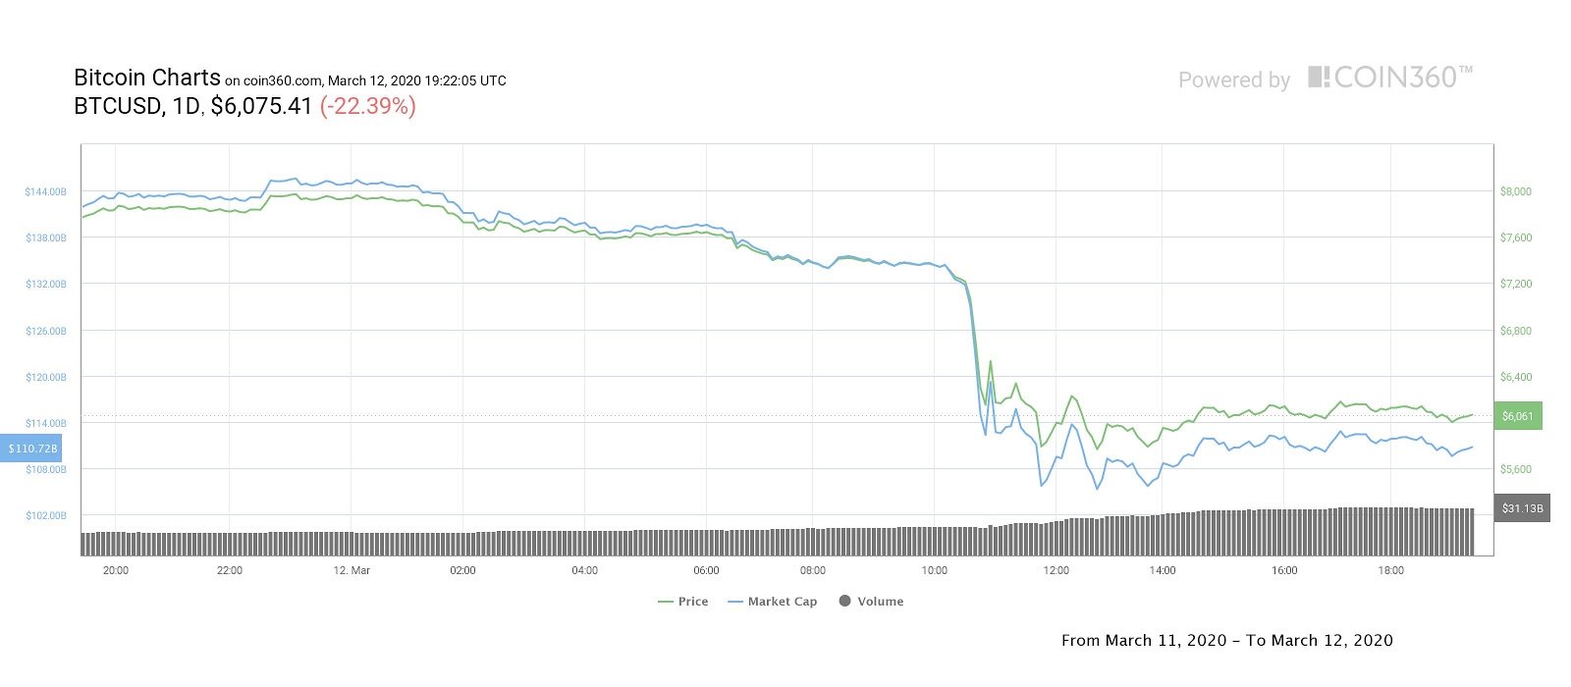Select the 1D interval label
This screenshot has width=1571, height=687.
coord(186,106)
